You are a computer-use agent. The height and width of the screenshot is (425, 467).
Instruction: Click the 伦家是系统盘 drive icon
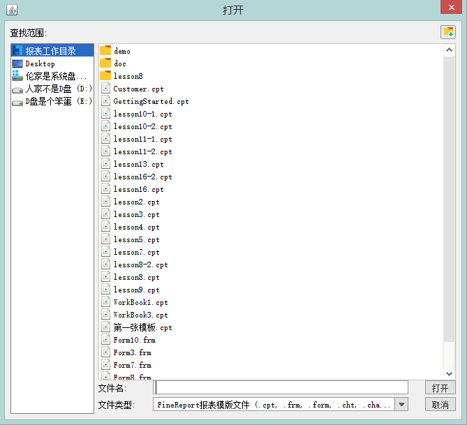click(x=17, y=75)
